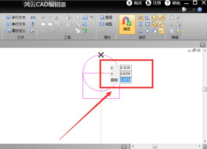Toggle the 捕捉 snap magnet button
Image resolution: width=207 pixels, height=149 pixels.
(x=126, y=24)
